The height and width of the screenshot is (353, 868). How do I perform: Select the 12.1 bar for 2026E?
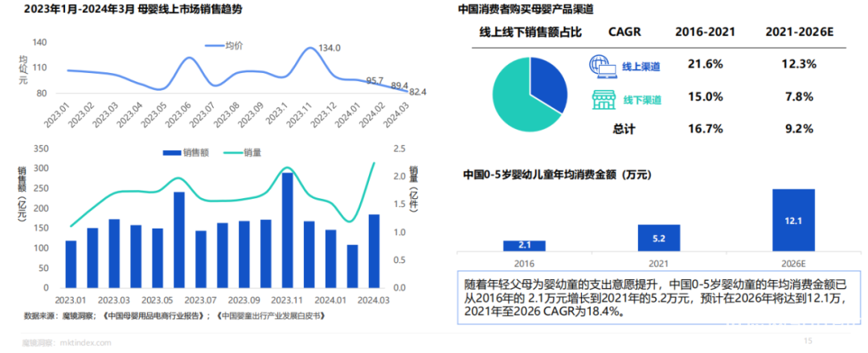(x=793, y=220)
